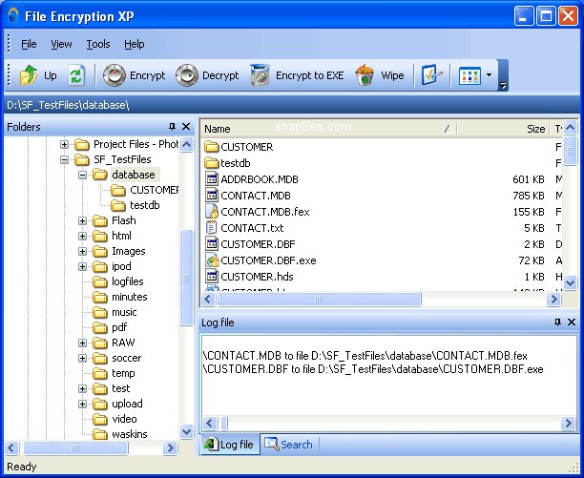
Task: Click folder tree horizontal scroll right arrow
Action: pyautogui.click(x=170, y=447)
